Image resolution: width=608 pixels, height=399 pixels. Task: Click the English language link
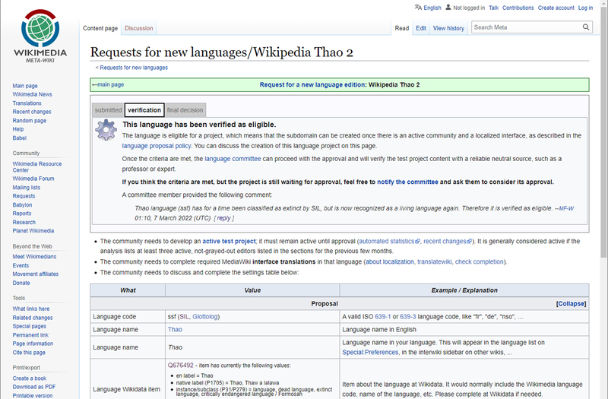(432, 8)
